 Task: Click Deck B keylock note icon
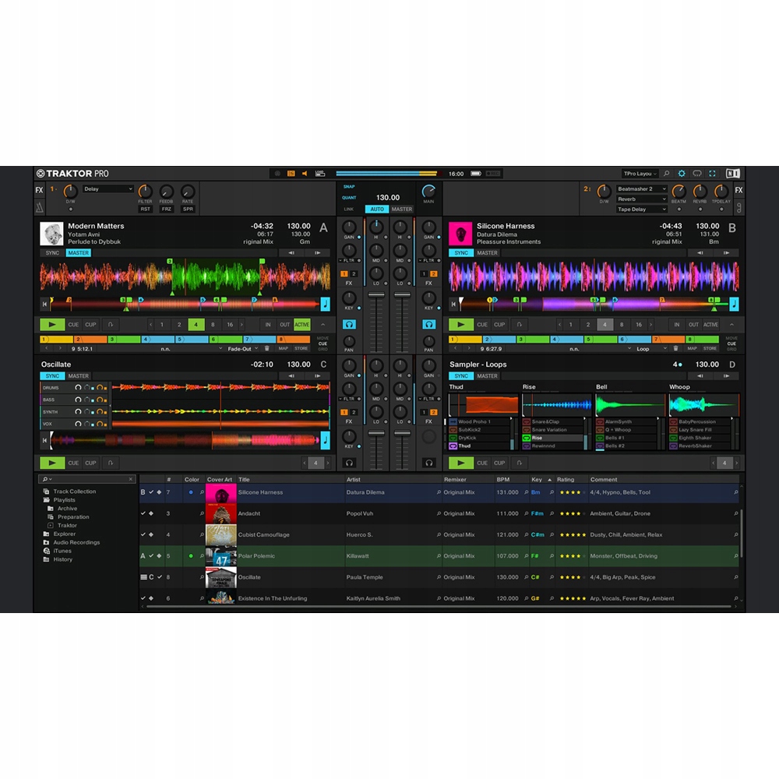[x=734, y=304]
